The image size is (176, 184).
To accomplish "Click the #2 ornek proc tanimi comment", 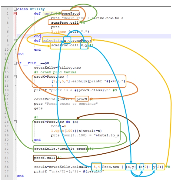I will pyautogui.click(x=55, y=72).
